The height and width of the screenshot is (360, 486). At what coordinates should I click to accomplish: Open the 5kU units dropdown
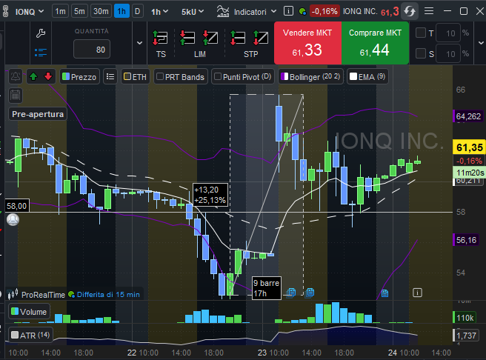[194, 12]
